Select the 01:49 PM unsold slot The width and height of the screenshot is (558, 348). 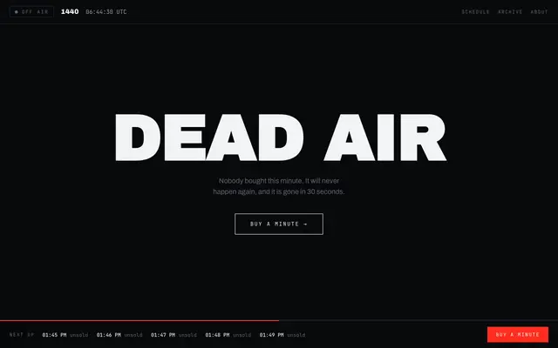[x=282, y=335]
